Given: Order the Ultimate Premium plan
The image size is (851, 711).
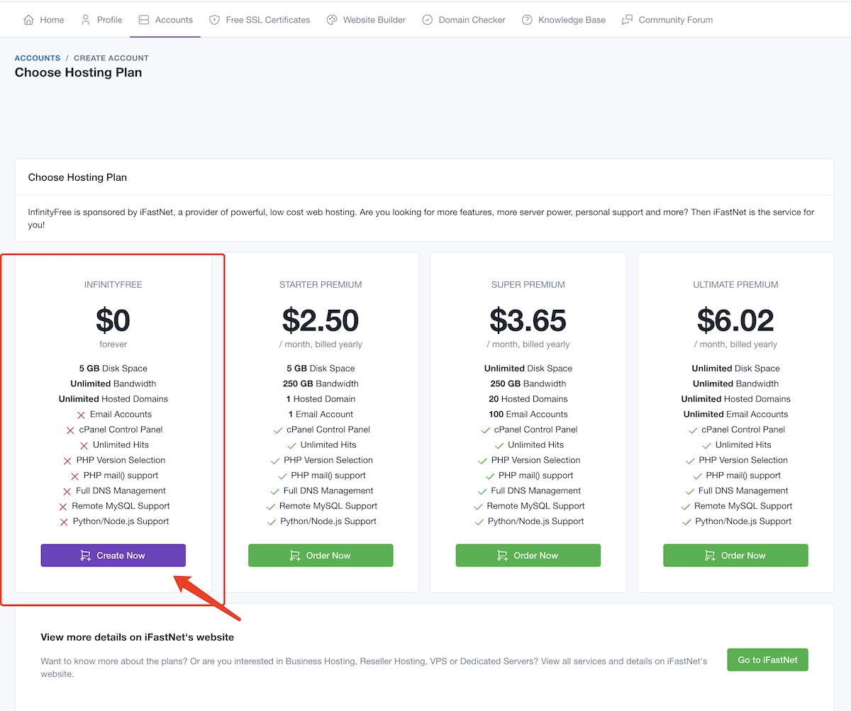Looking at the screenshot, I should tap(735, 556).
